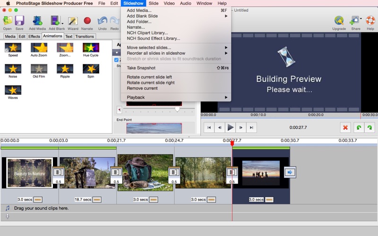Open transition icon after first slide
Image resolution: width=378 pixels, height=236 pixels.
(x=58, y=172)
